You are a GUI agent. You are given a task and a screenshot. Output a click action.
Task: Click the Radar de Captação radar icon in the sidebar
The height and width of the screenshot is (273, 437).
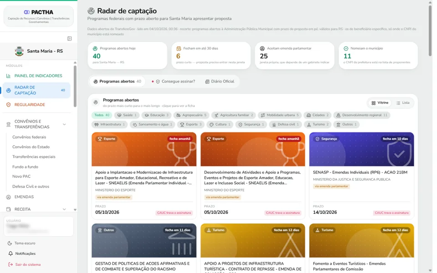point(8,90)
